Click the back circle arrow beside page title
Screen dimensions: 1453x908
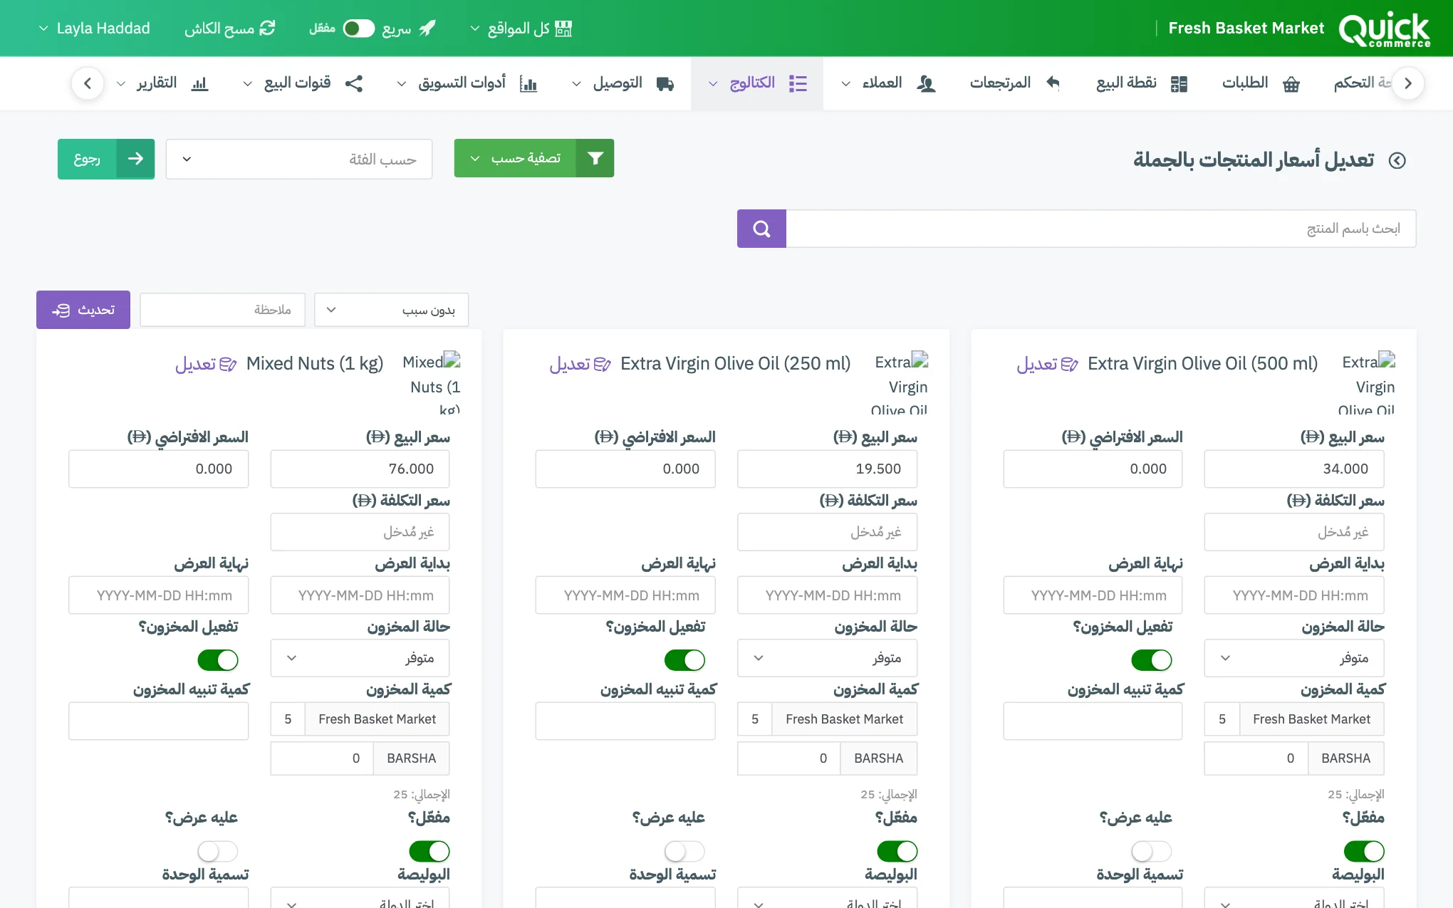[1397, 160]
